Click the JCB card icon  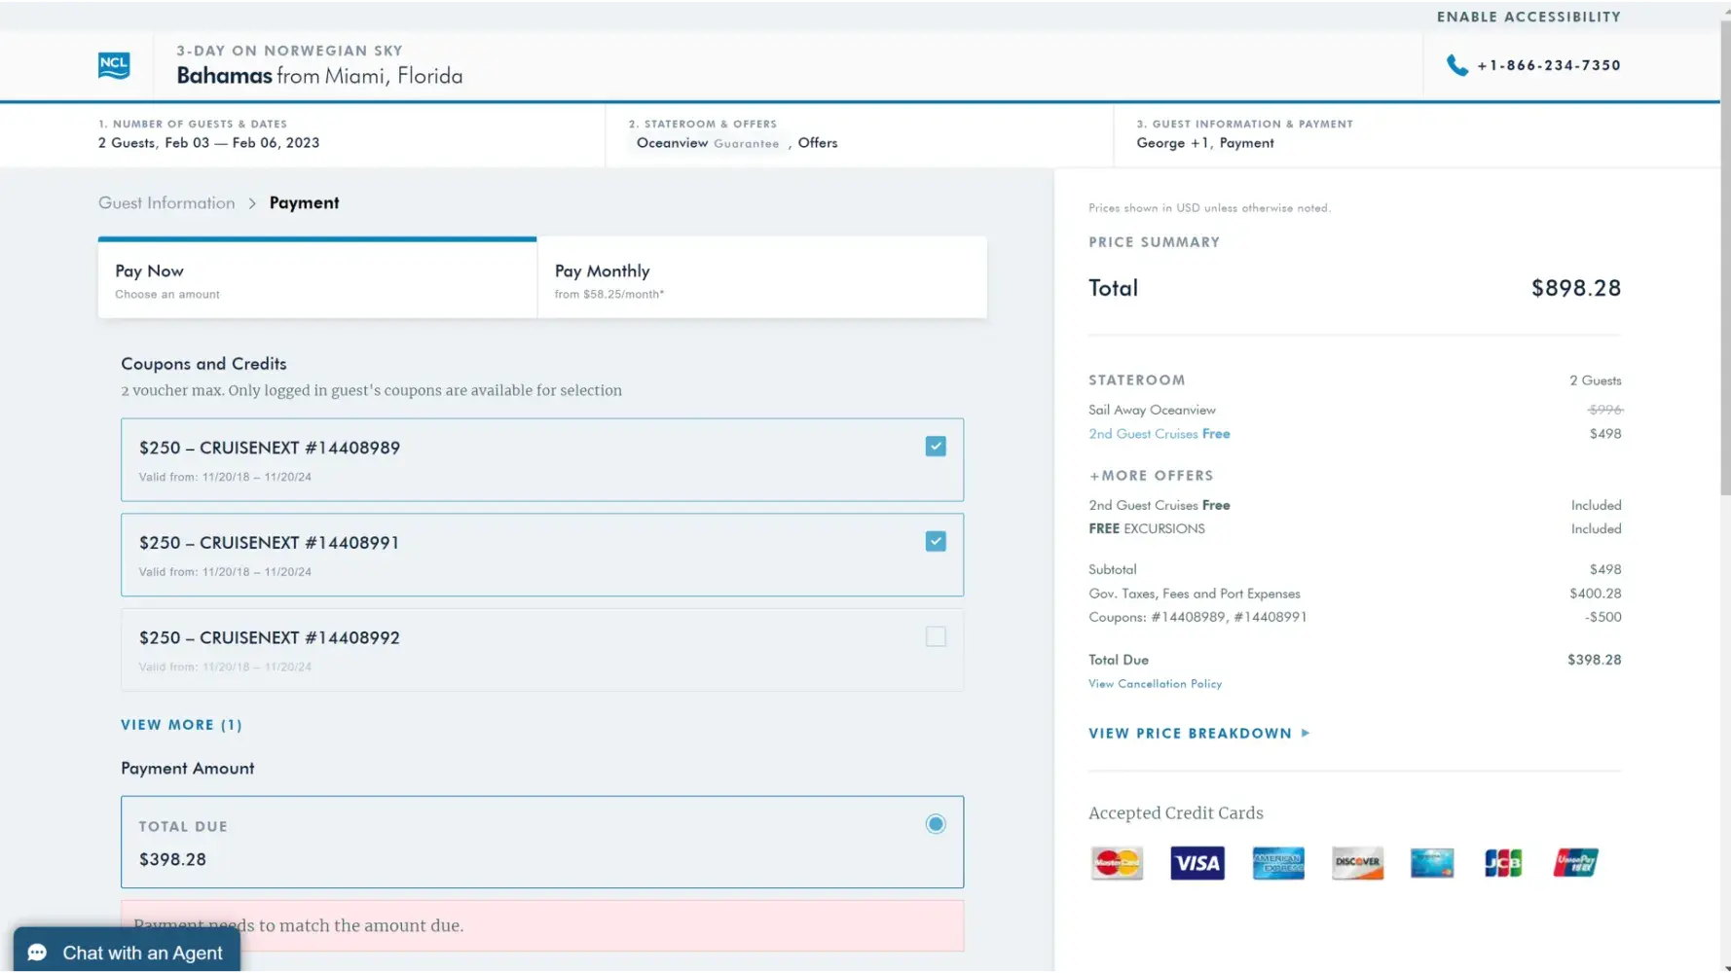[1502, 863]
